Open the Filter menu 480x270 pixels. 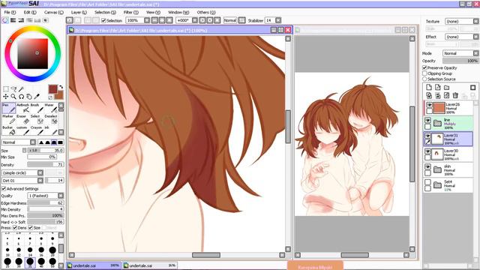tap(131, 12)
